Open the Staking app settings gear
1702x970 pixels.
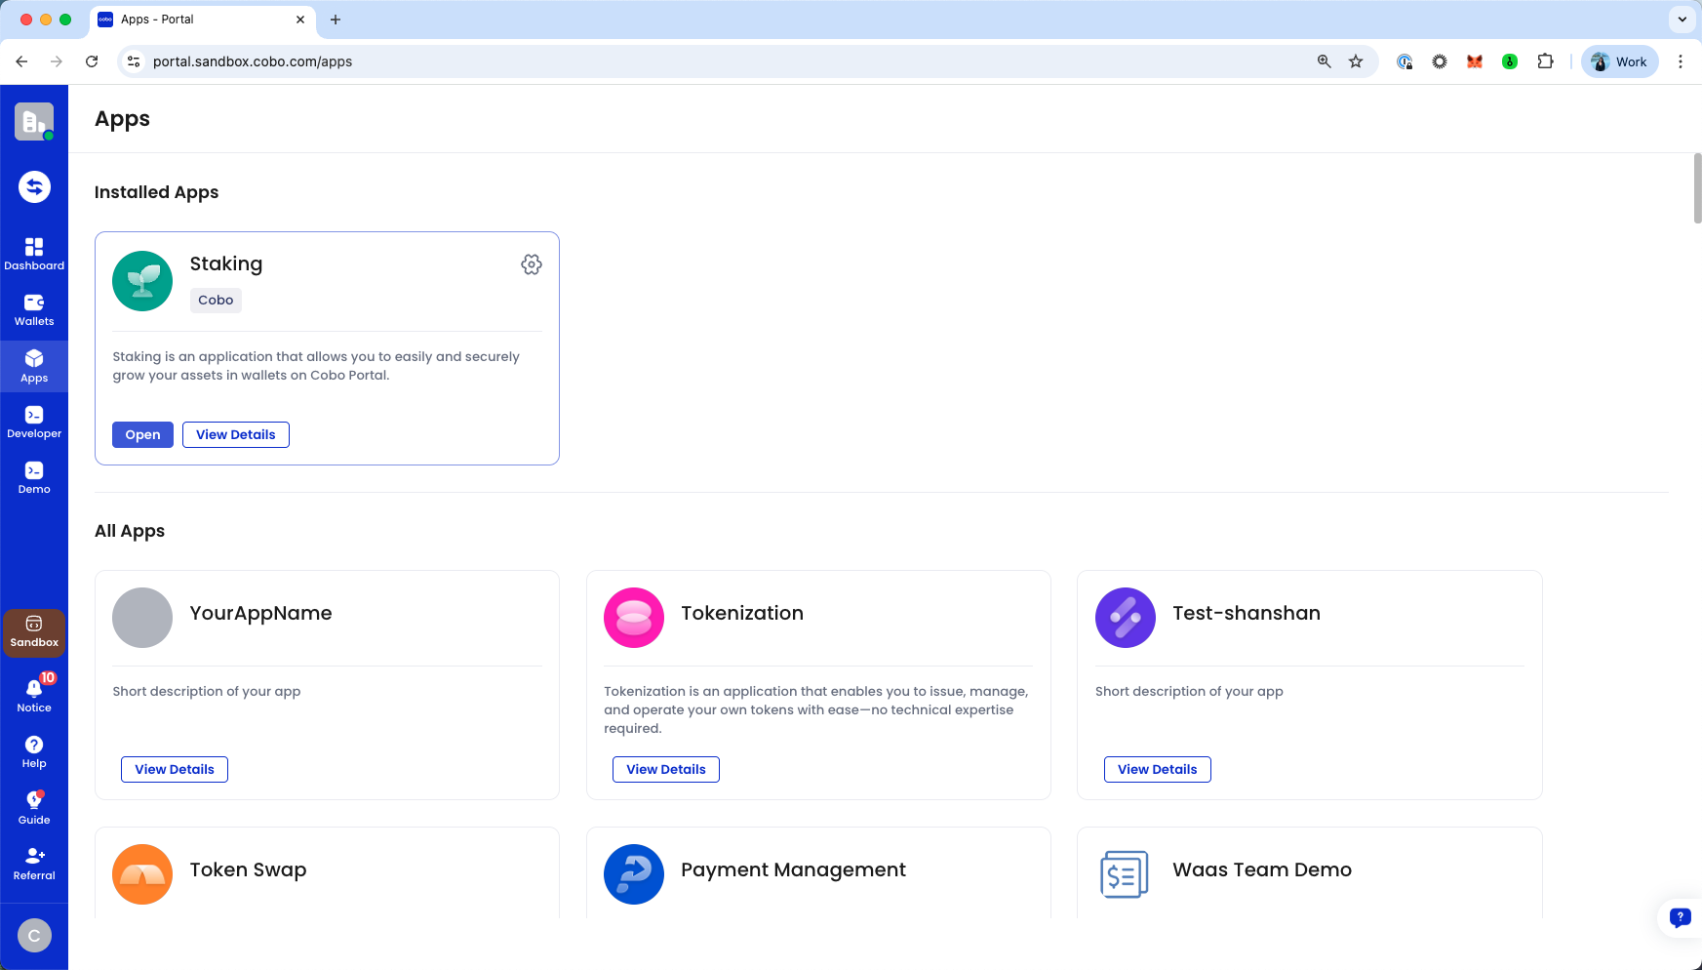click(531, 264)
